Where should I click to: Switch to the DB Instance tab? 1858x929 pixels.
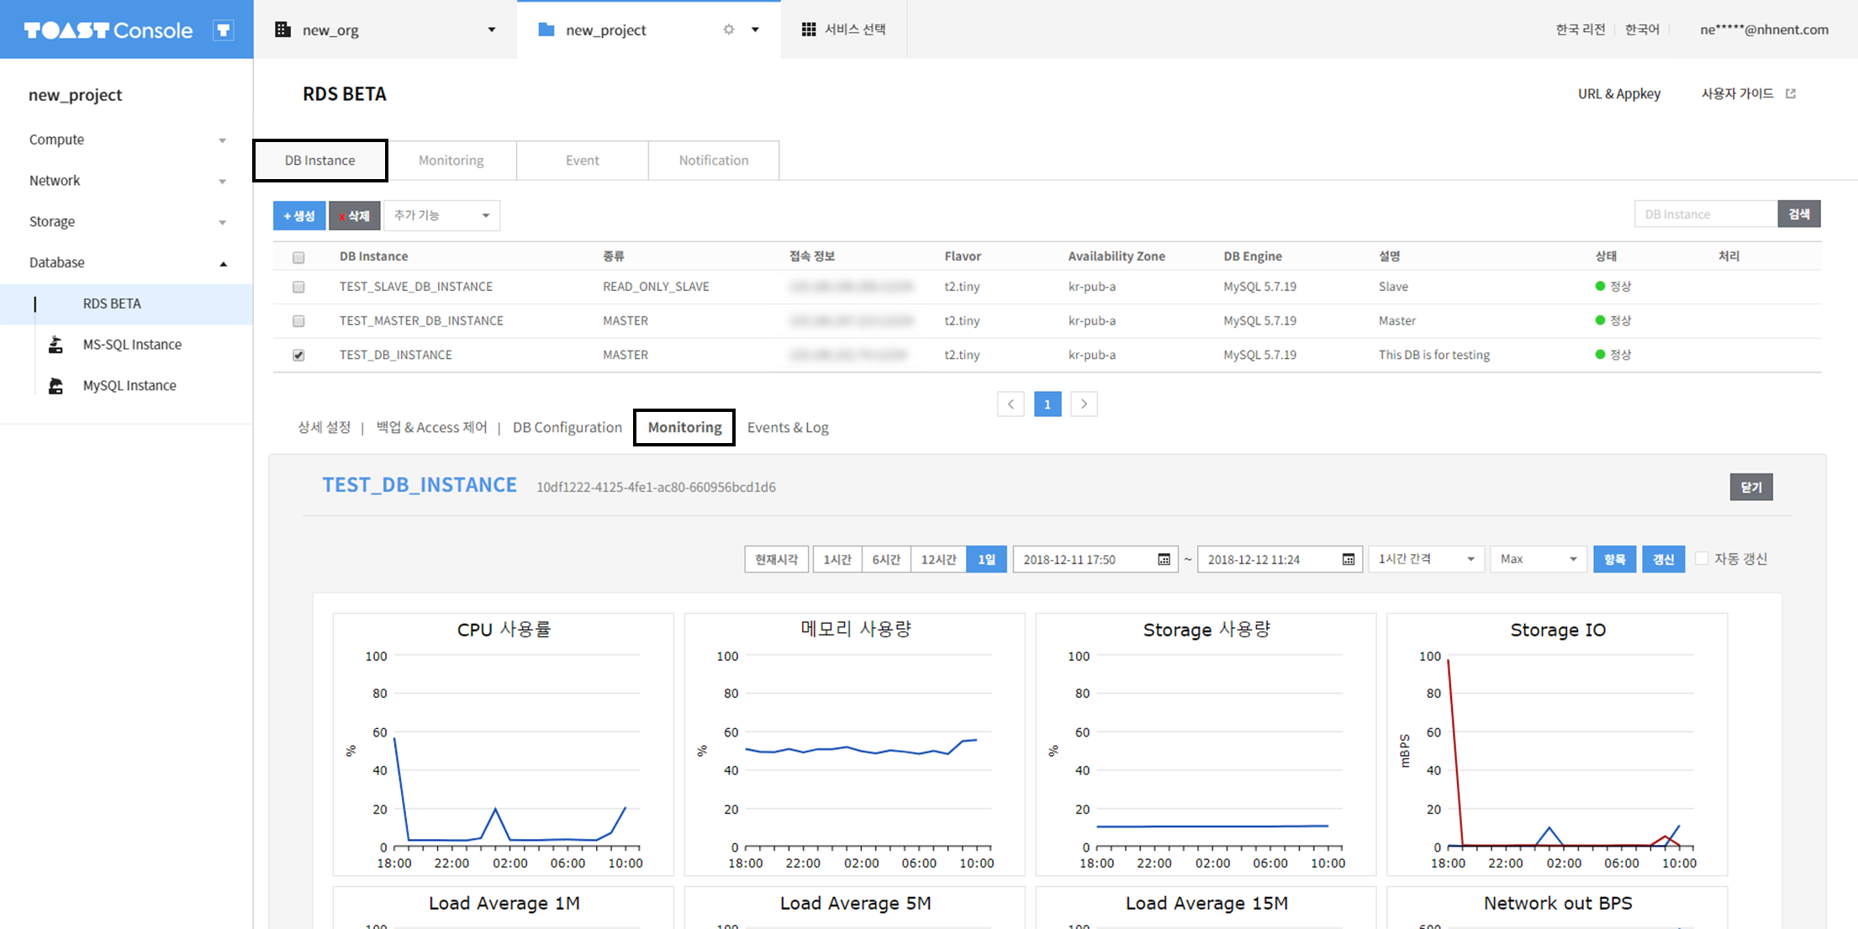pos(319,161)
